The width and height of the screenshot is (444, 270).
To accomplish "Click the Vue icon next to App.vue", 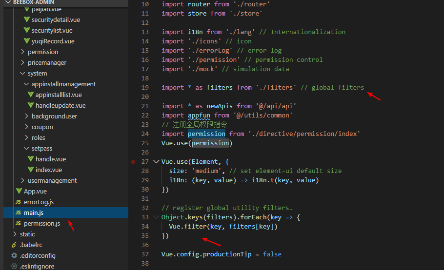I will pos(19,192).
